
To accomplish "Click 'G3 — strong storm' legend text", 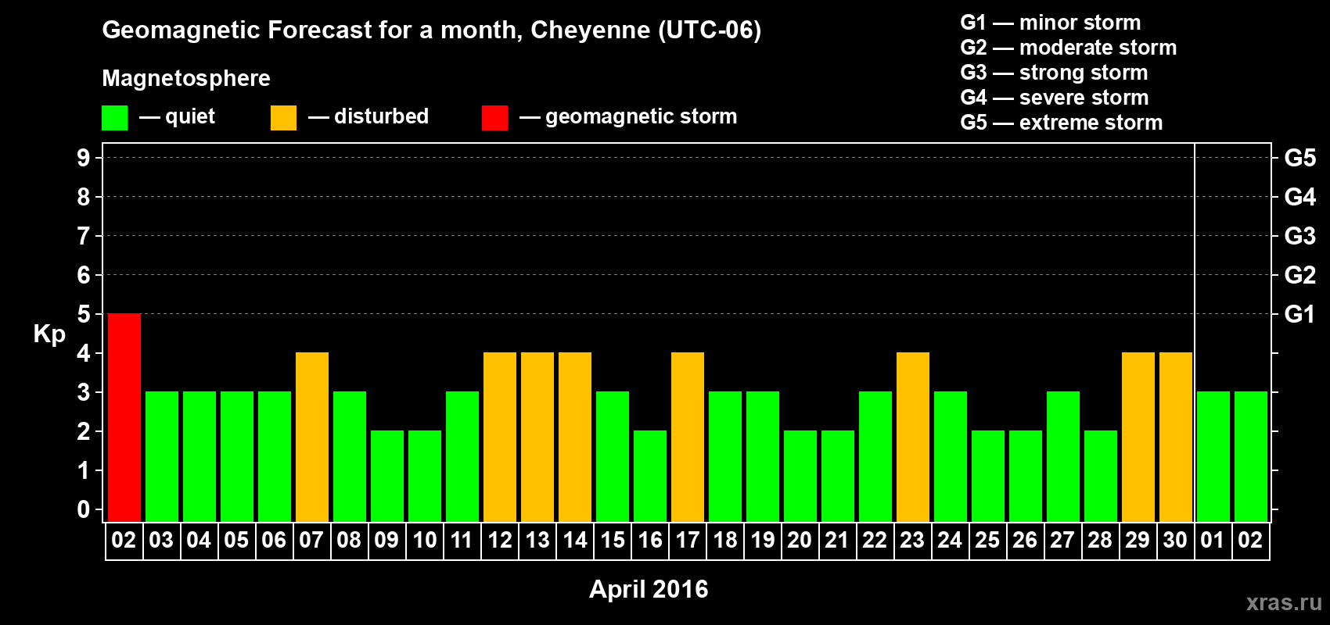I will click(1054, 73).
